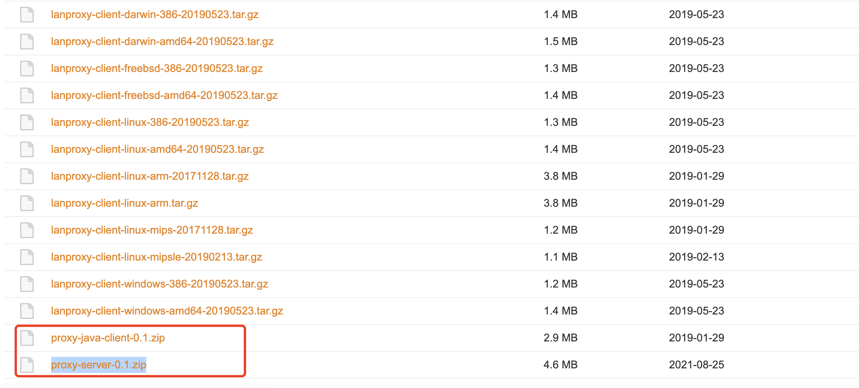The image size is (859, 388).
Task: Click the 2019-02-13 date for mipsle client
Action: point(696,257)
